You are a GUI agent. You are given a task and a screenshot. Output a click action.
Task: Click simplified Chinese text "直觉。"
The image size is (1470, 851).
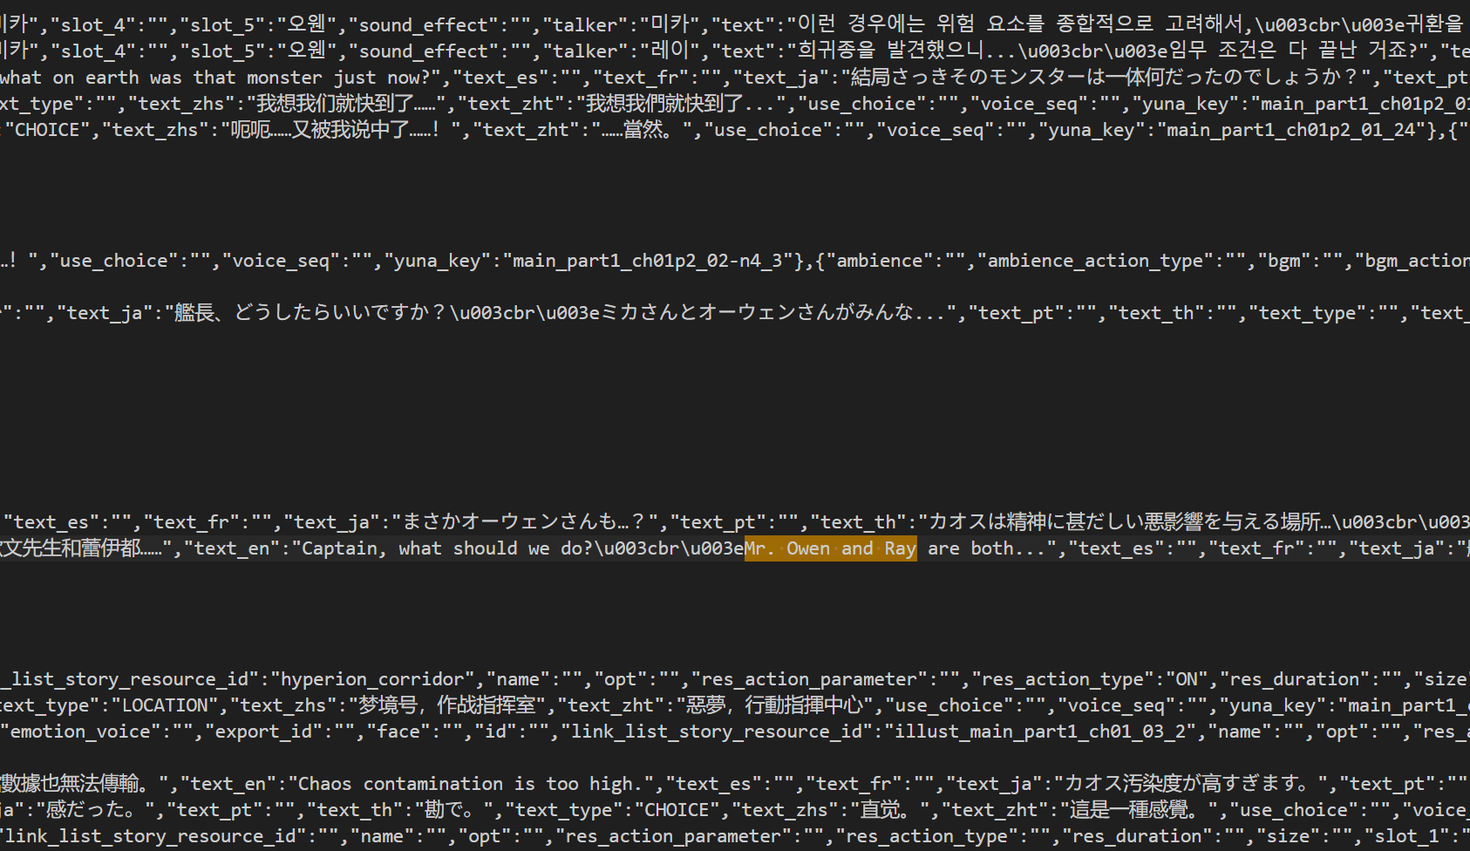click(x=888, y=810)
